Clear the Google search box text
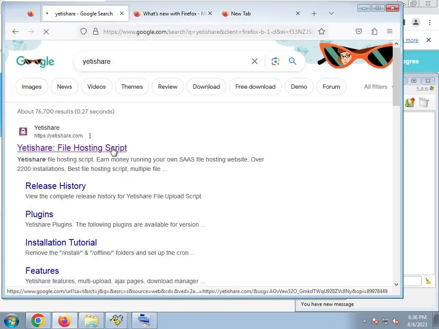Image resolution: width=439 pixels, height=329 pixels. pyautogui.click(x=255, y=61)
